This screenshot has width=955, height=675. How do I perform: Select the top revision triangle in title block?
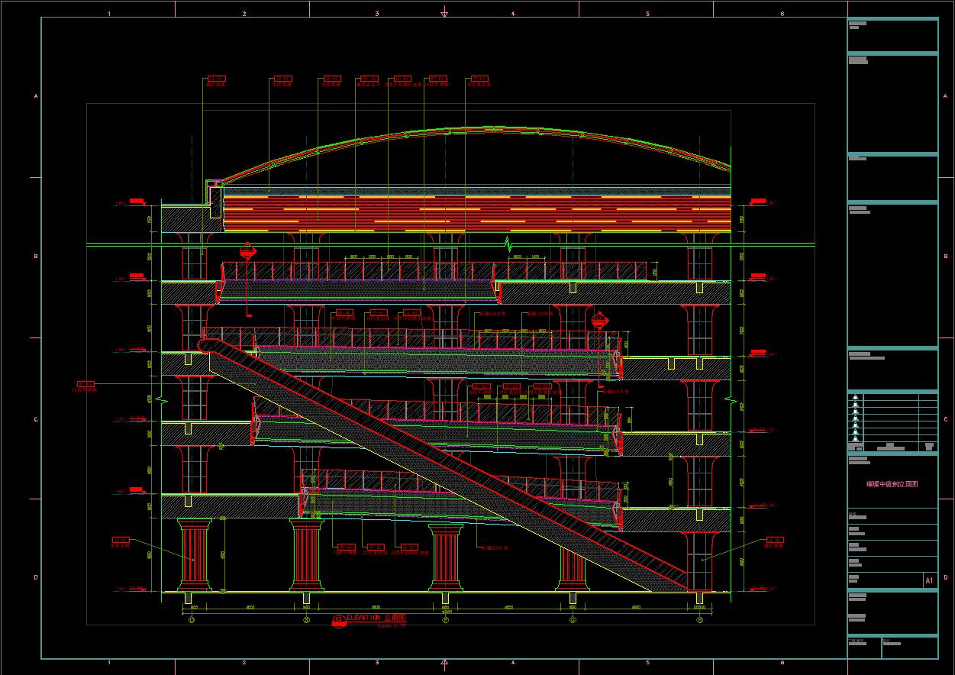pyautogui.click(x=856, y=397)
